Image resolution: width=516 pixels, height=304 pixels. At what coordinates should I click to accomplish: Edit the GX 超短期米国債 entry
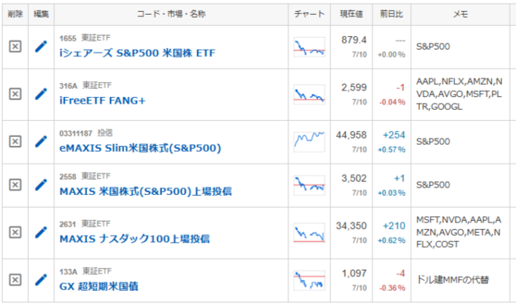click(41, 280)
